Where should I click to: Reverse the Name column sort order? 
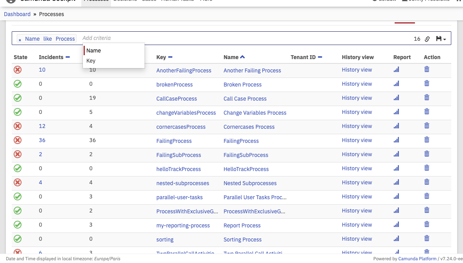(242, 57)
